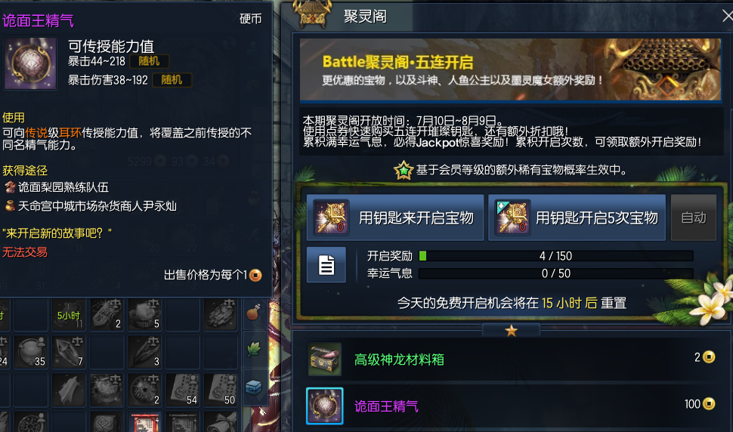Toggle the 自动 auto-open button

694,218
